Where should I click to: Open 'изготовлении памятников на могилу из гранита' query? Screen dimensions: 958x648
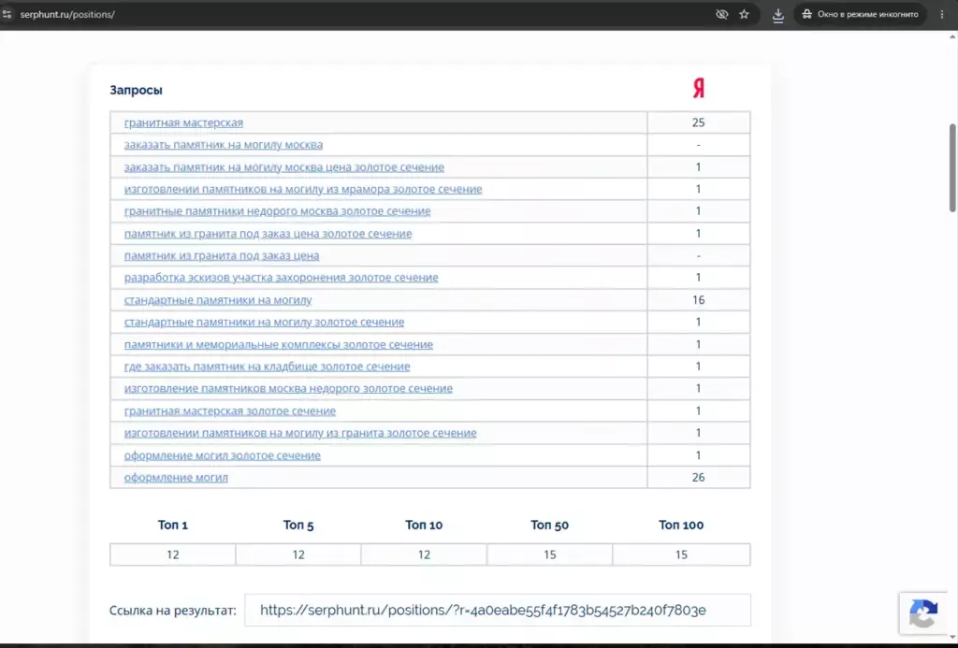coord(300,433)
